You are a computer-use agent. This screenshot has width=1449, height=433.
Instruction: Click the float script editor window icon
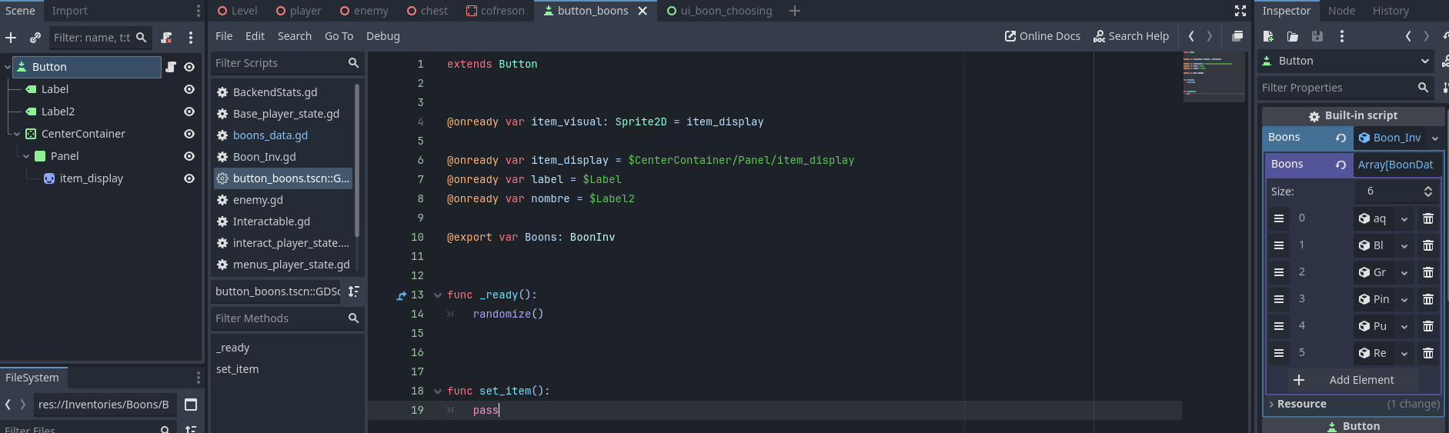pos(1237,36)
